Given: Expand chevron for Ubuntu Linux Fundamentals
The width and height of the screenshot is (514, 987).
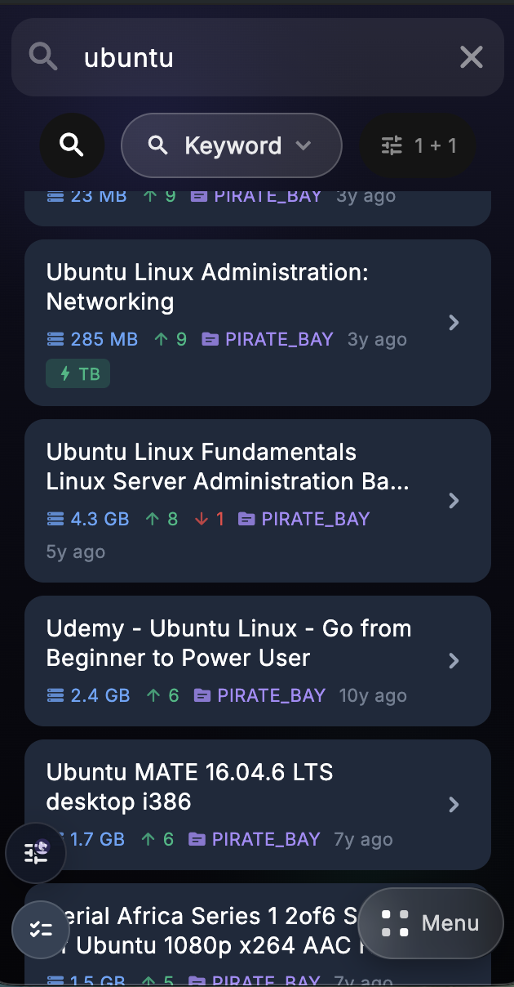Looking at the screenshot, I should (454, 500).
